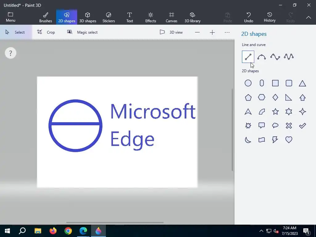This screenshot has width=316, height=237.
Task: Undo the last action
Action: 249,17
